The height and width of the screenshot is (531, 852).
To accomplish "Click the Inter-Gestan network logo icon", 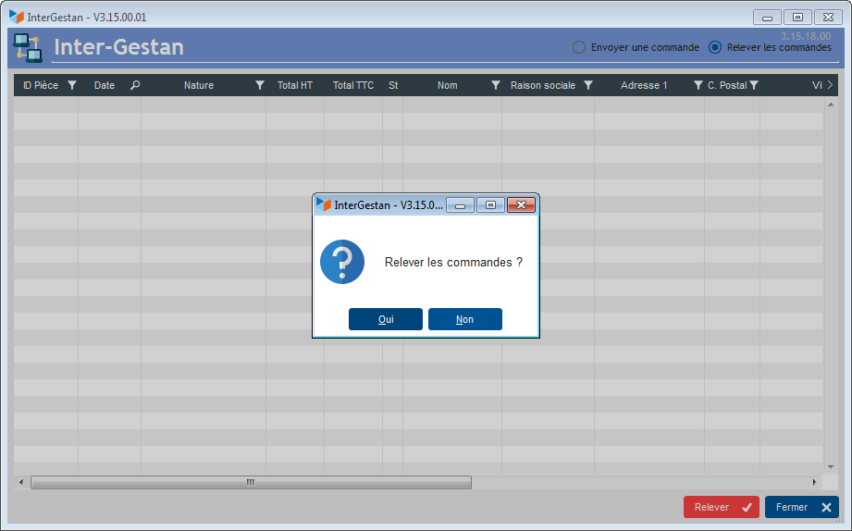I will click(x=28, y=48).
